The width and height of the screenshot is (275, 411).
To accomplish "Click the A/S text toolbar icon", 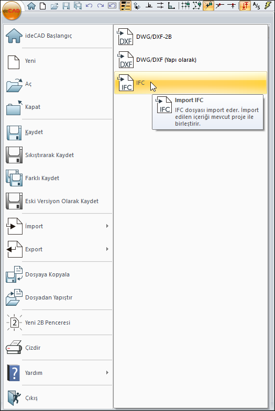I will pos(256,6).
